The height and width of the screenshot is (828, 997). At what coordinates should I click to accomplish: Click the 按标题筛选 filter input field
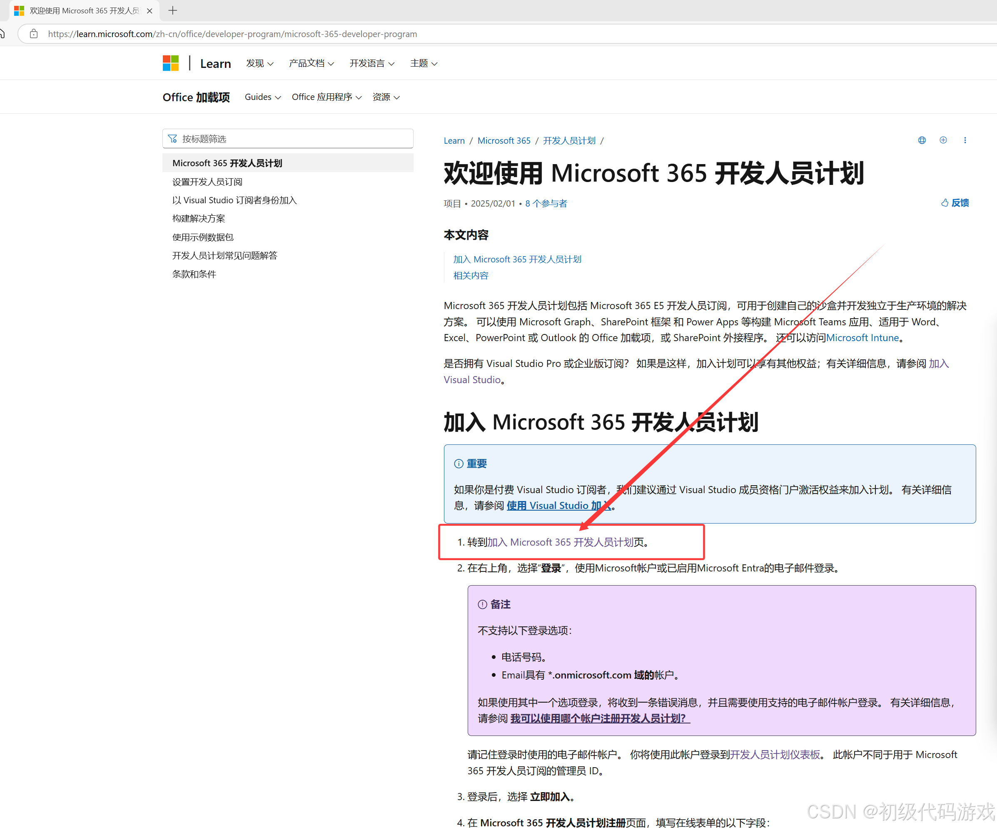tap(288, 139)
